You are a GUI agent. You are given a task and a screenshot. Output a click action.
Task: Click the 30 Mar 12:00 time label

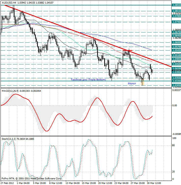point(154,183)
